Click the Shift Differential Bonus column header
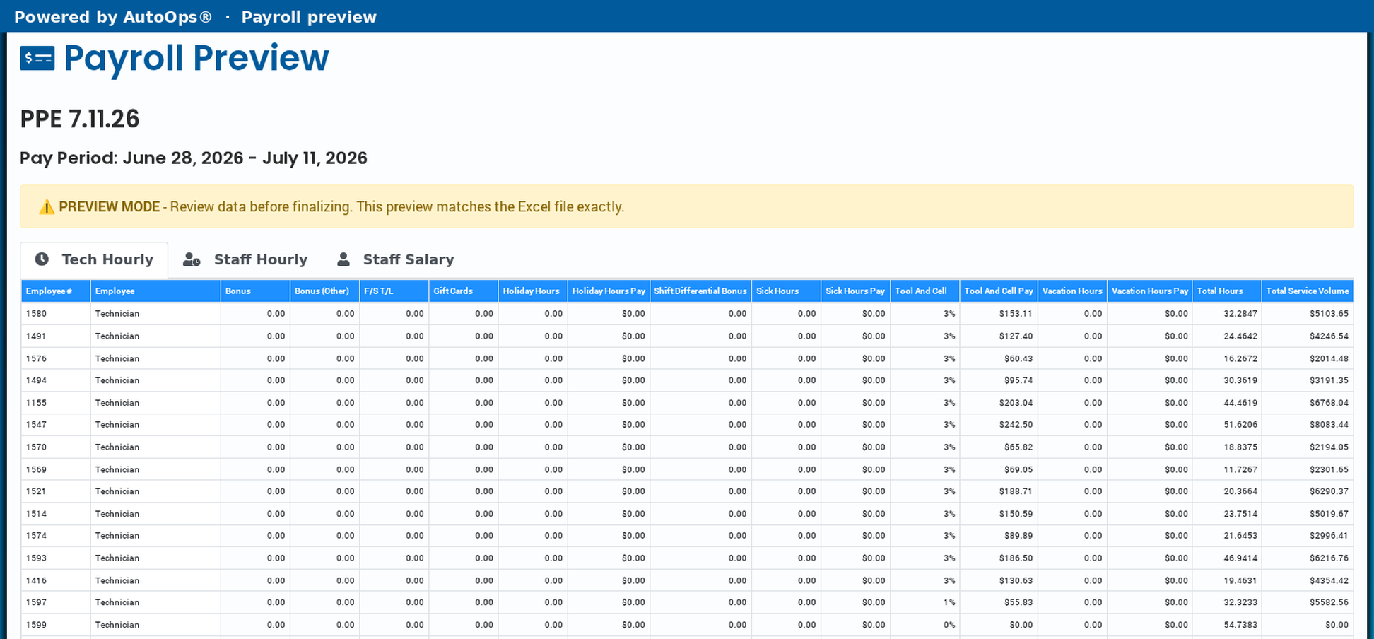1374x639 pixels. click(x=700, y=291)
